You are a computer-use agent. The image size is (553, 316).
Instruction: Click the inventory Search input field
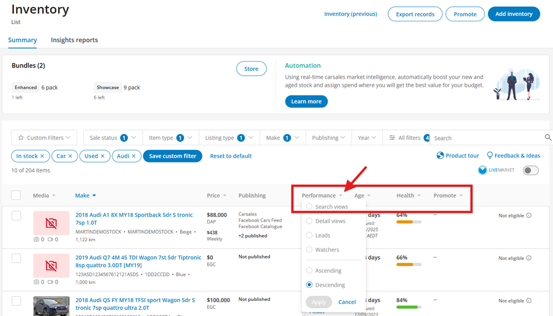(x=487, y=138)
